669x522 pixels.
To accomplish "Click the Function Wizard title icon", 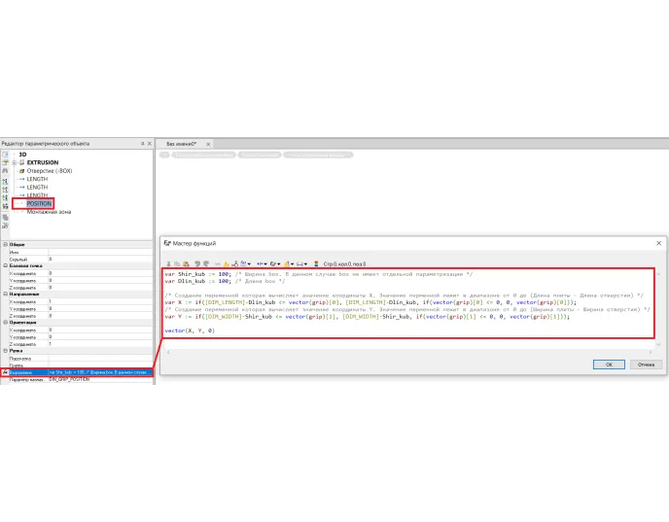I will 167,243.
